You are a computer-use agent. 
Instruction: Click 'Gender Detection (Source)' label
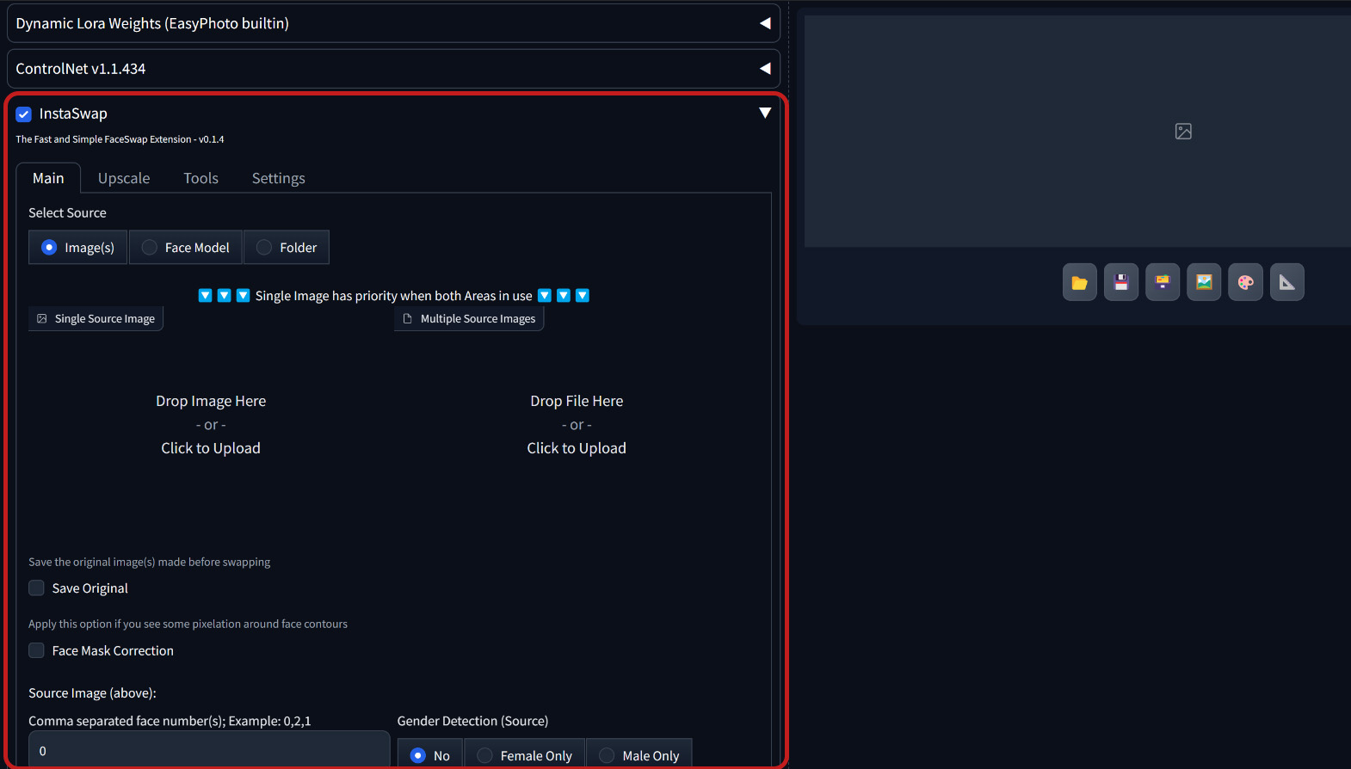tap(472, 721)
